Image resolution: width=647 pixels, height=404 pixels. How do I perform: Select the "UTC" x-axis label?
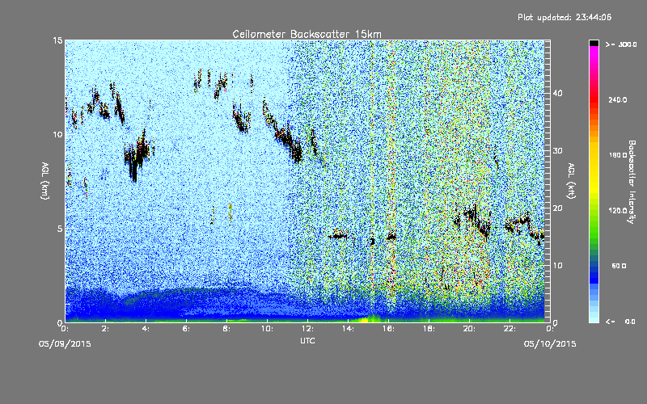307,340
